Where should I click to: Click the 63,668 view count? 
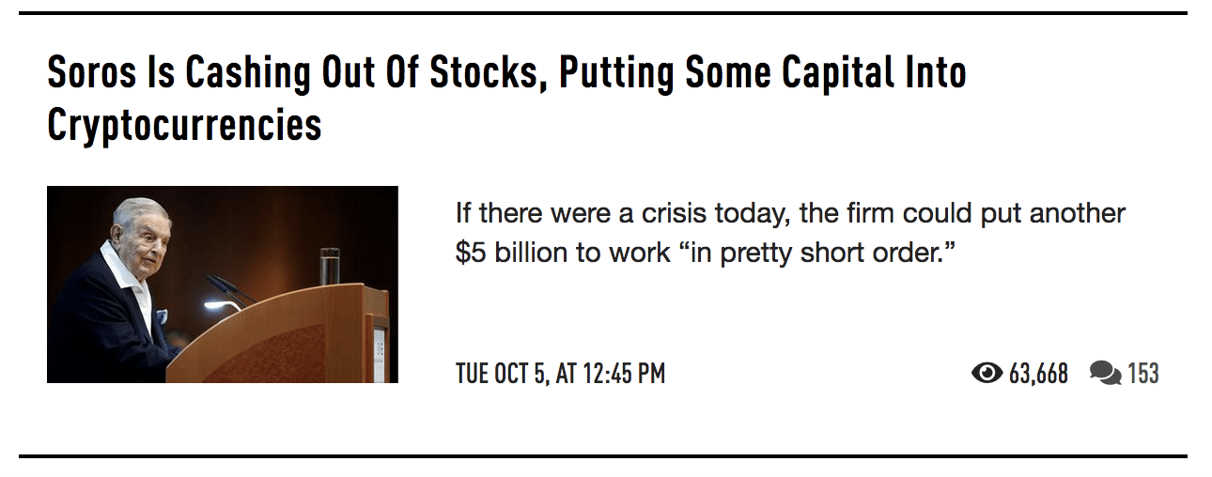(1038, 374)
